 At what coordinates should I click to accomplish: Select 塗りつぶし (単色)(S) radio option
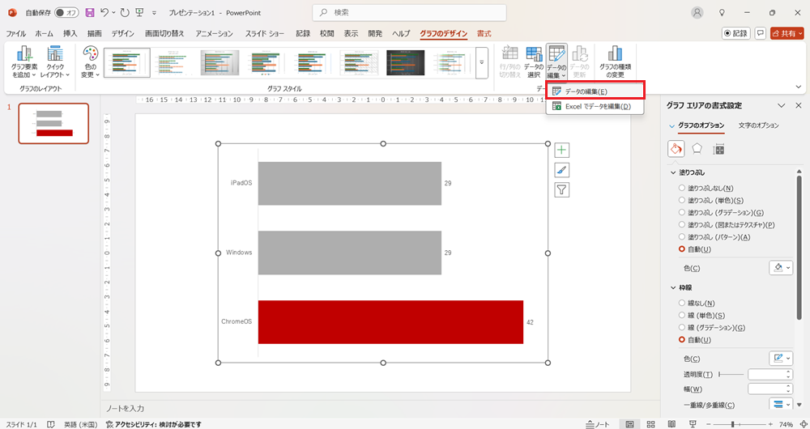tap(711, 200)
